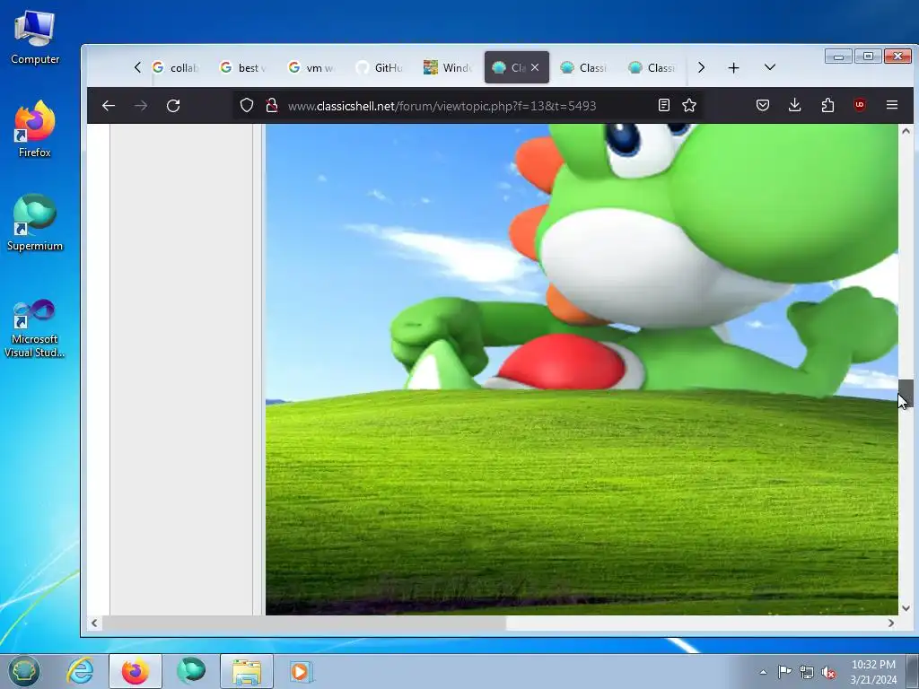Open Supermium from the taskbar
919x689 pixels.
(x=191, y=671)
